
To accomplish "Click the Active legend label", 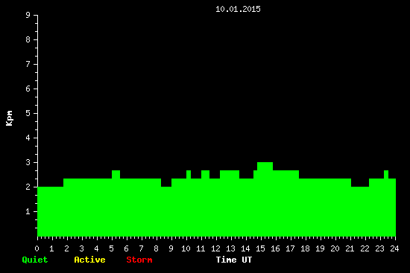I will 89,260.
